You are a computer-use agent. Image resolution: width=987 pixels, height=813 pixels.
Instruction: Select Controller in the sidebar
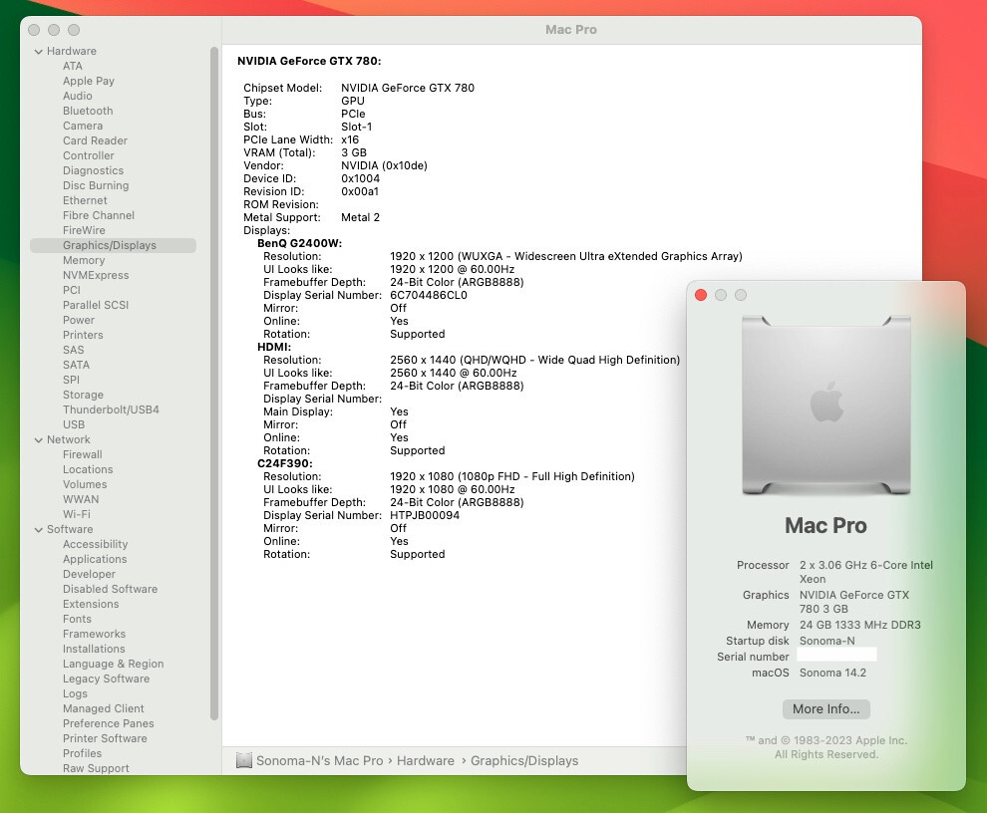(x=88, y=155)
